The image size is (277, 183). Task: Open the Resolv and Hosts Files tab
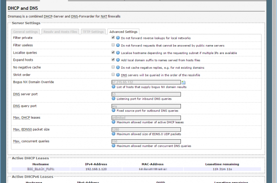pos(60,32)
